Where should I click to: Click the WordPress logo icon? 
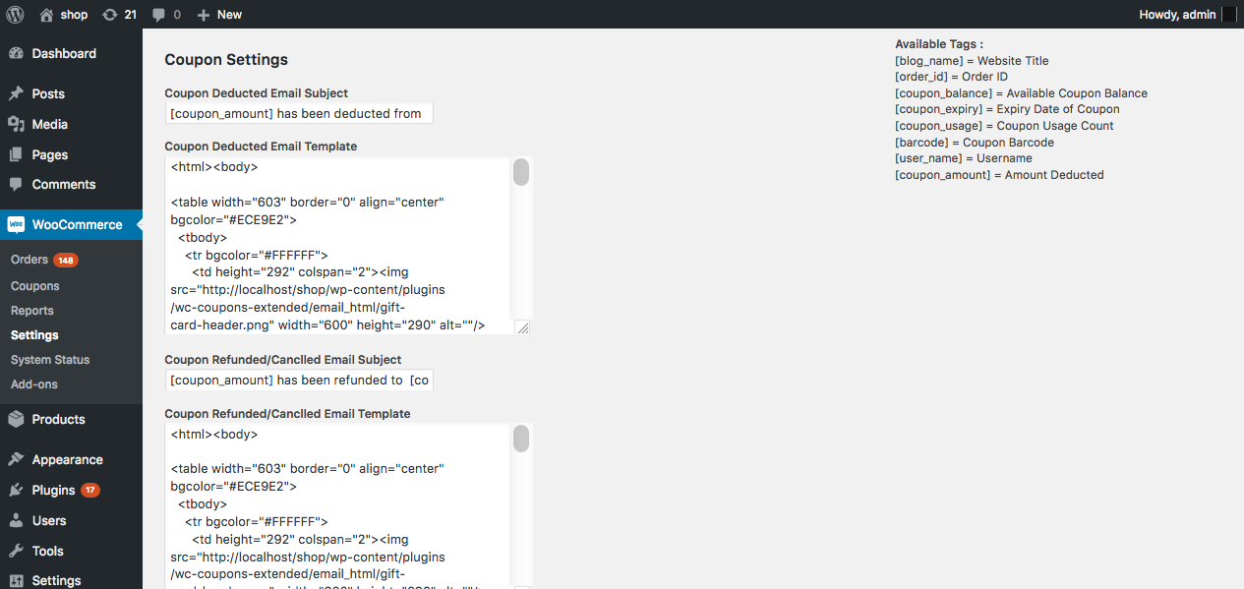(x=15, y=15)
